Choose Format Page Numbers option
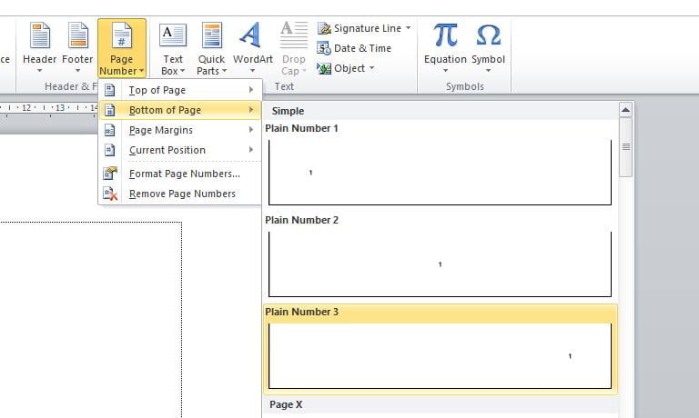699x418 pixels. click(184, 174)
